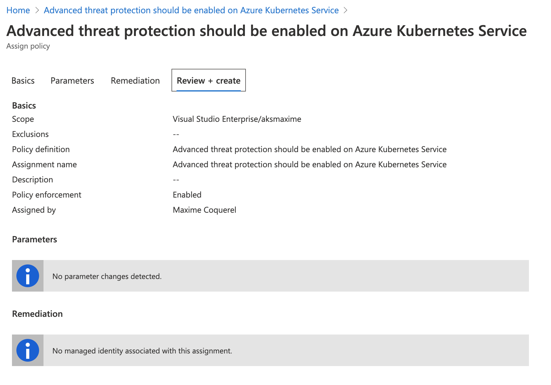Open the Advanced threat protection breadcrumb link

point(191,10)
